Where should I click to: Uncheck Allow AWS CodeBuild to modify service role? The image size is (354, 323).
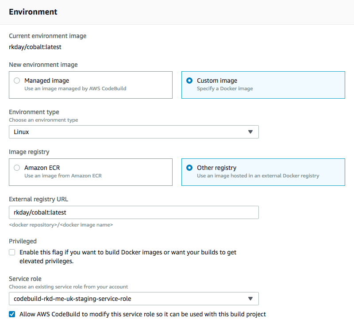tap(12, 314)
